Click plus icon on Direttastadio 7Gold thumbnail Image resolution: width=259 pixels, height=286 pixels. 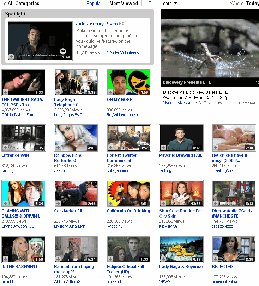pyautogui.click(x=216, y=203)
